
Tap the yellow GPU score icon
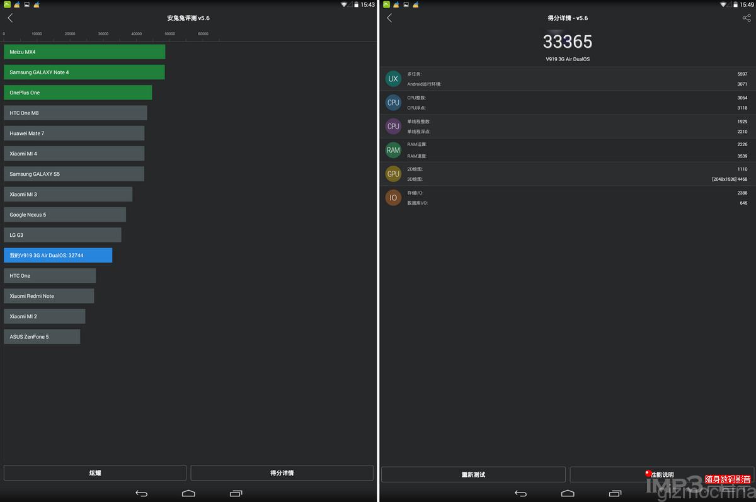tap(393, 174)
